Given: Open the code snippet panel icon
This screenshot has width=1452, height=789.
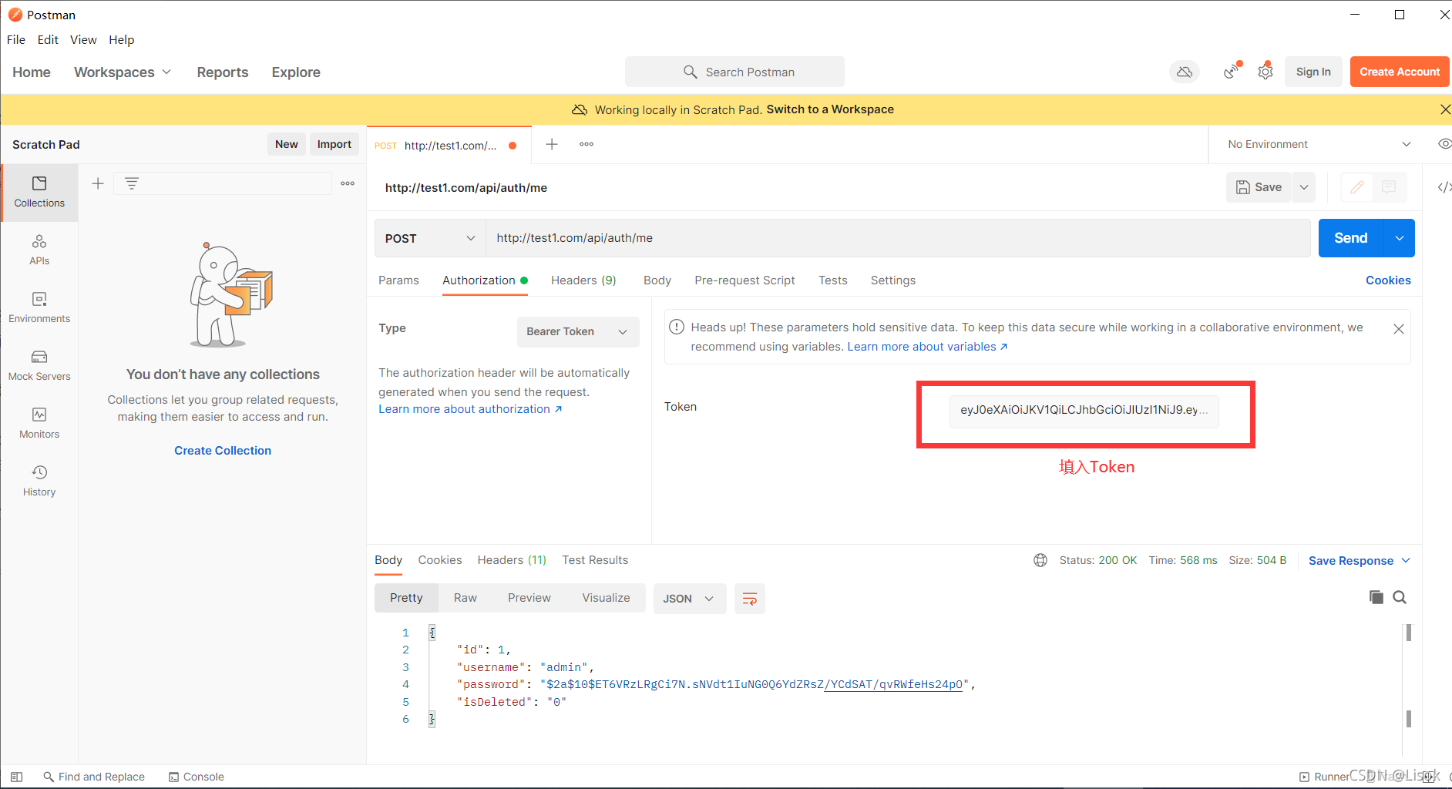Looking at the screenshot, I should [1444, 187].
